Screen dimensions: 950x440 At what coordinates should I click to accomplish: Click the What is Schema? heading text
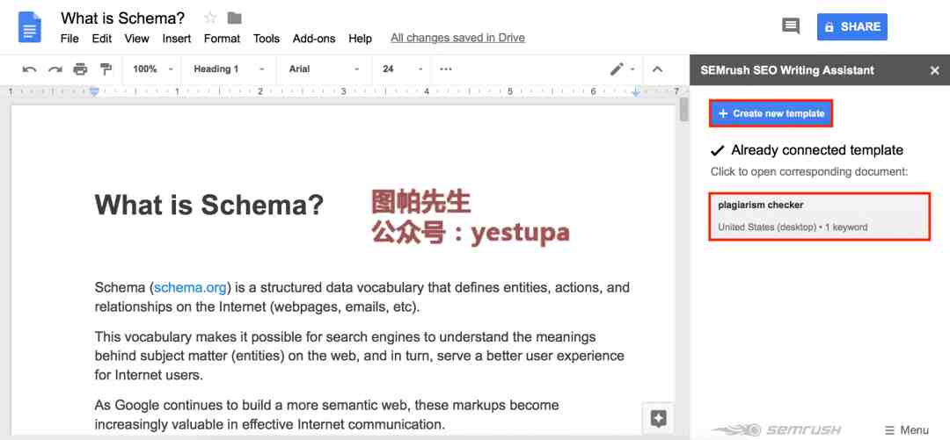[x=209, y=205]
